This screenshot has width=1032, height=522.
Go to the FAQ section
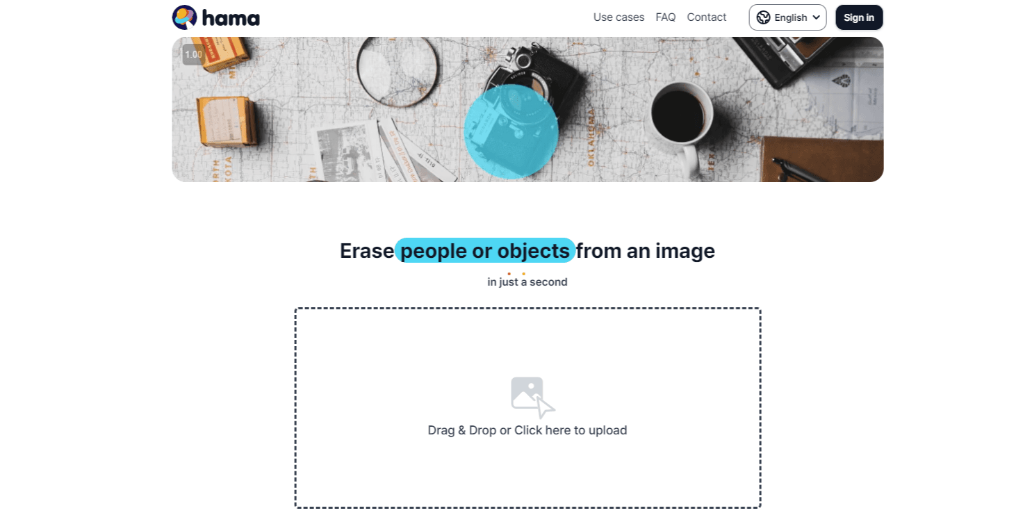point(666,17)
